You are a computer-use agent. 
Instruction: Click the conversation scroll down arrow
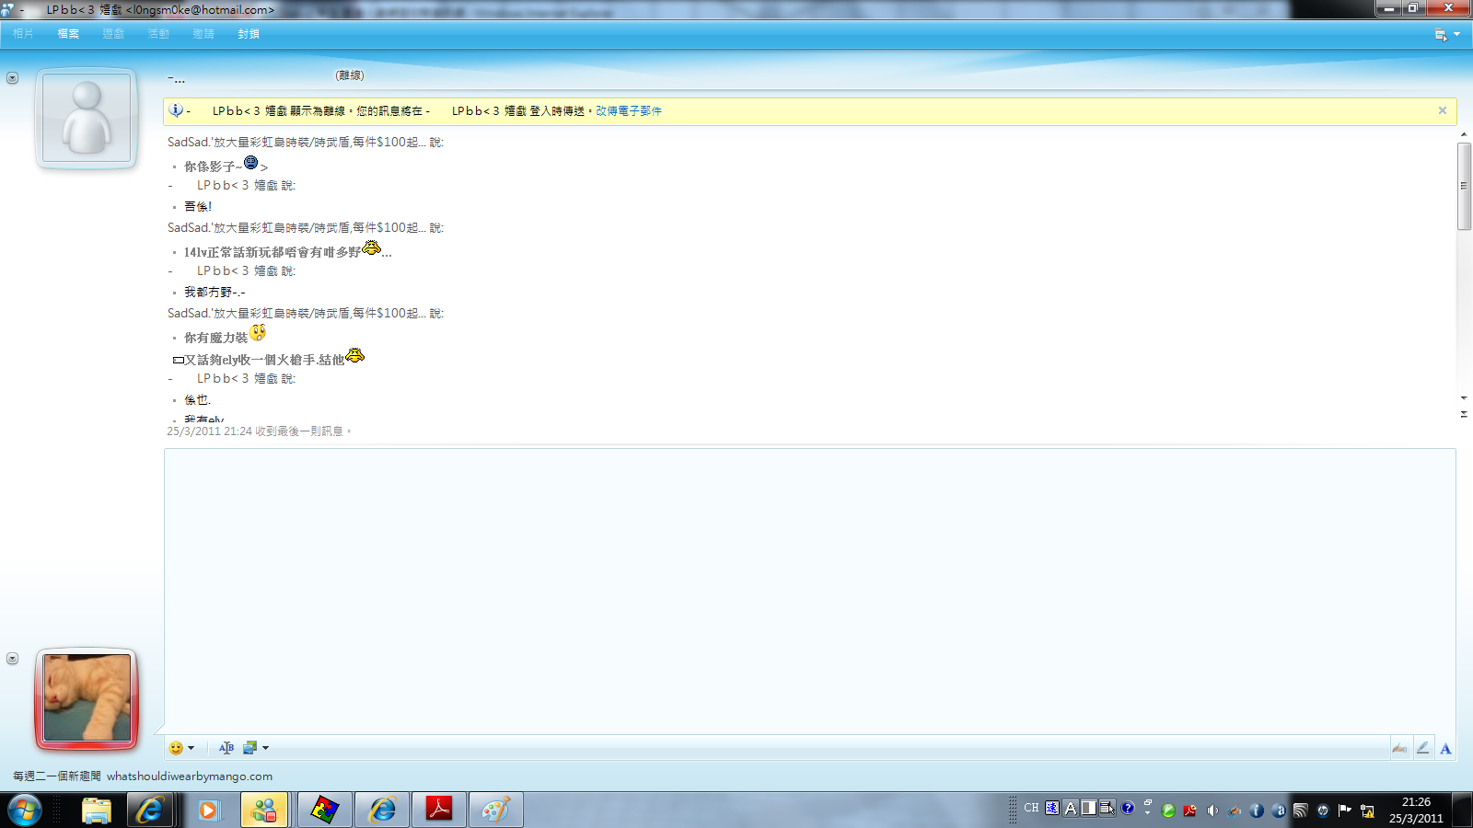pos(1464,398)
